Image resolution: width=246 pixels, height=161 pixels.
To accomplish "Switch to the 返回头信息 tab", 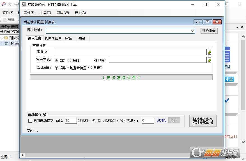I will click(53, 39).
